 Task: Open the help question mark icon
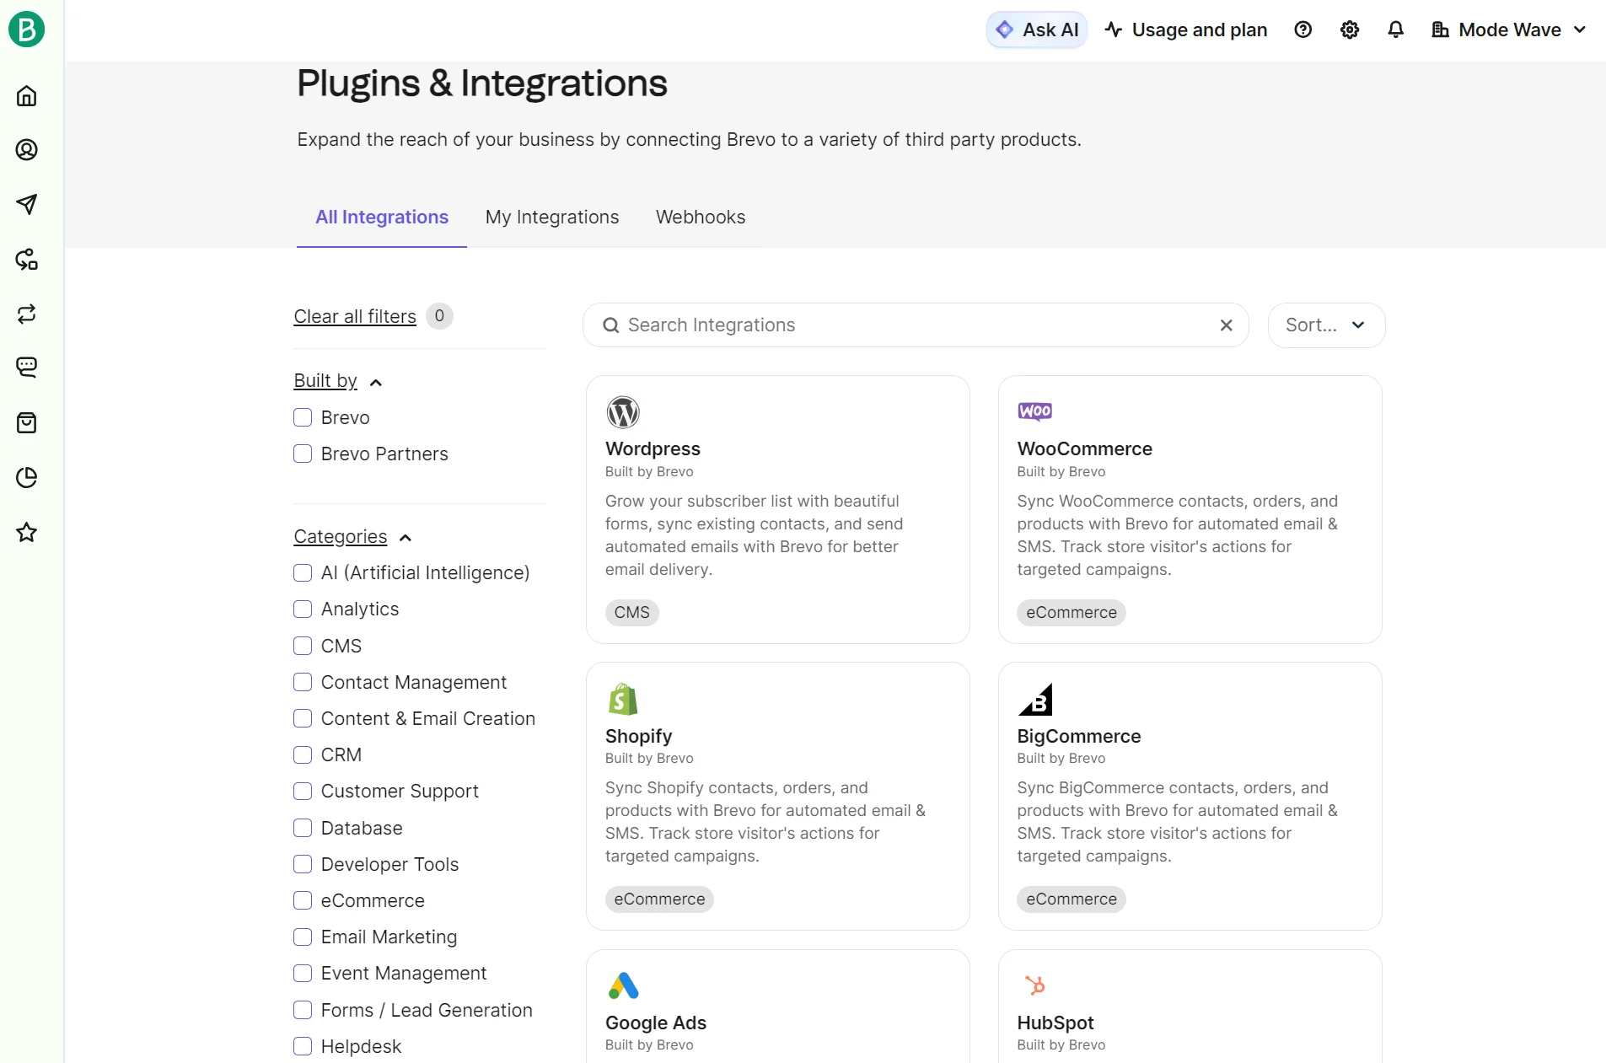point(1303,30)
